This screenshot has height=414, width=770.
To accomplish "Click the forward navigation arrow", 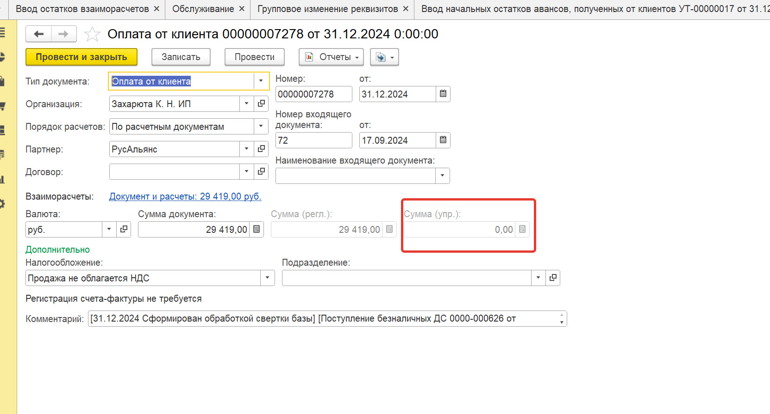I will coord(64,34).
